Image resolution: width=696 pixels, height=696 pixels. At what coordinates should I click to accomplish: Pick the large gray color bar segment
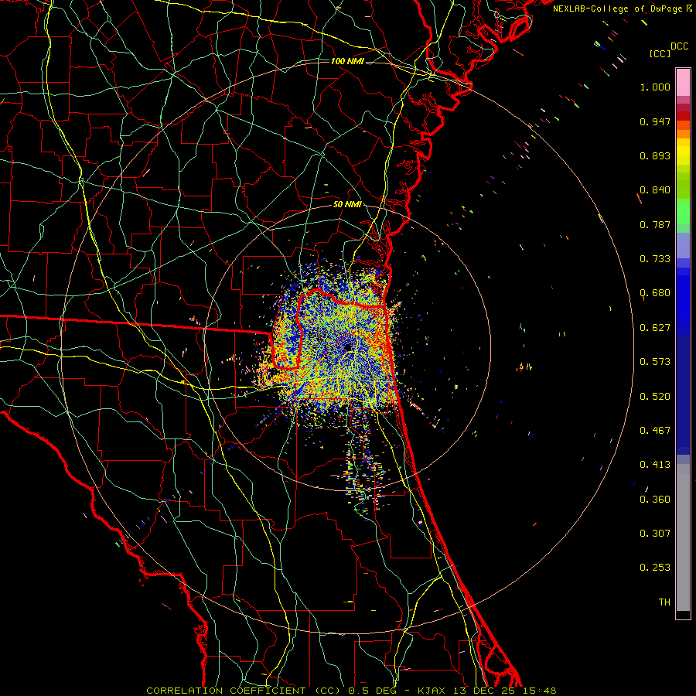click(683, 541)
